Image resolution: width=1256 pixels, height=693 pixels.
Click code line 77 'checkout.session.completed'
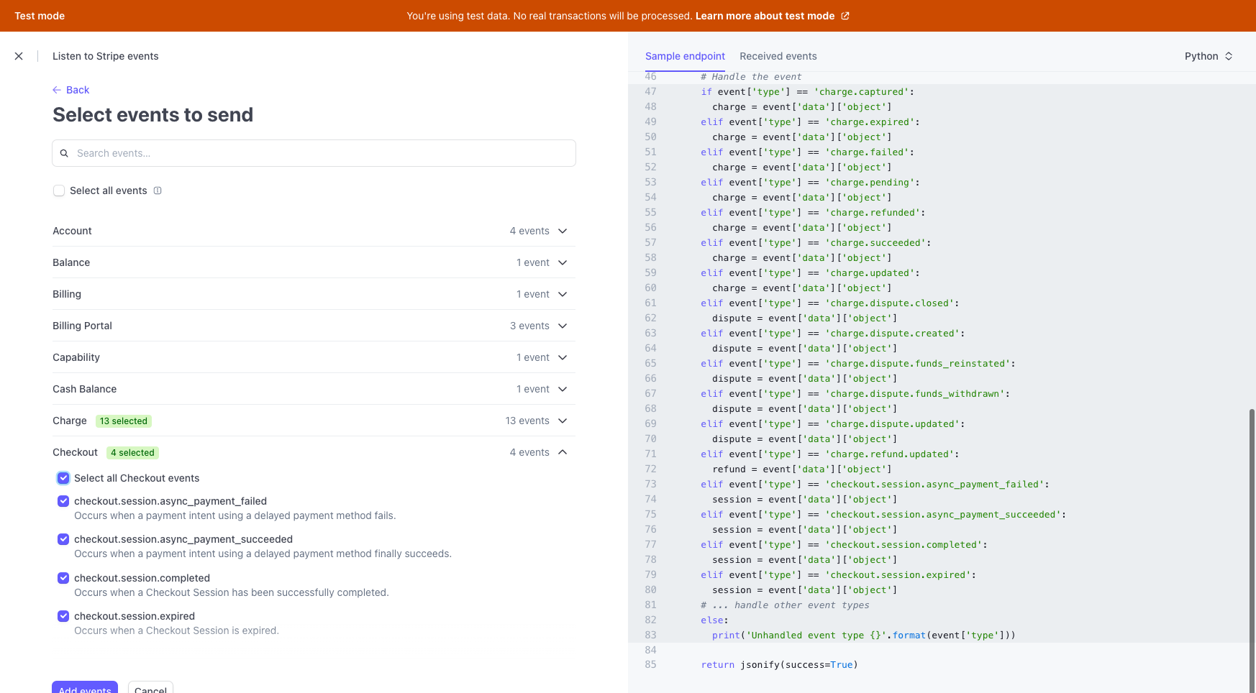(x=844, y=545)
